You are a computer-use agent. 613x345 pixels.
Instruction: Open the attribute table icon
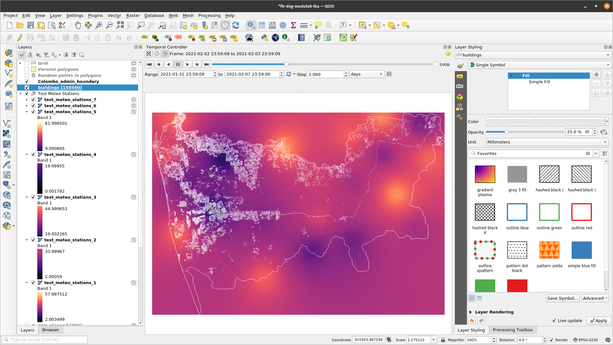(262, 26)
